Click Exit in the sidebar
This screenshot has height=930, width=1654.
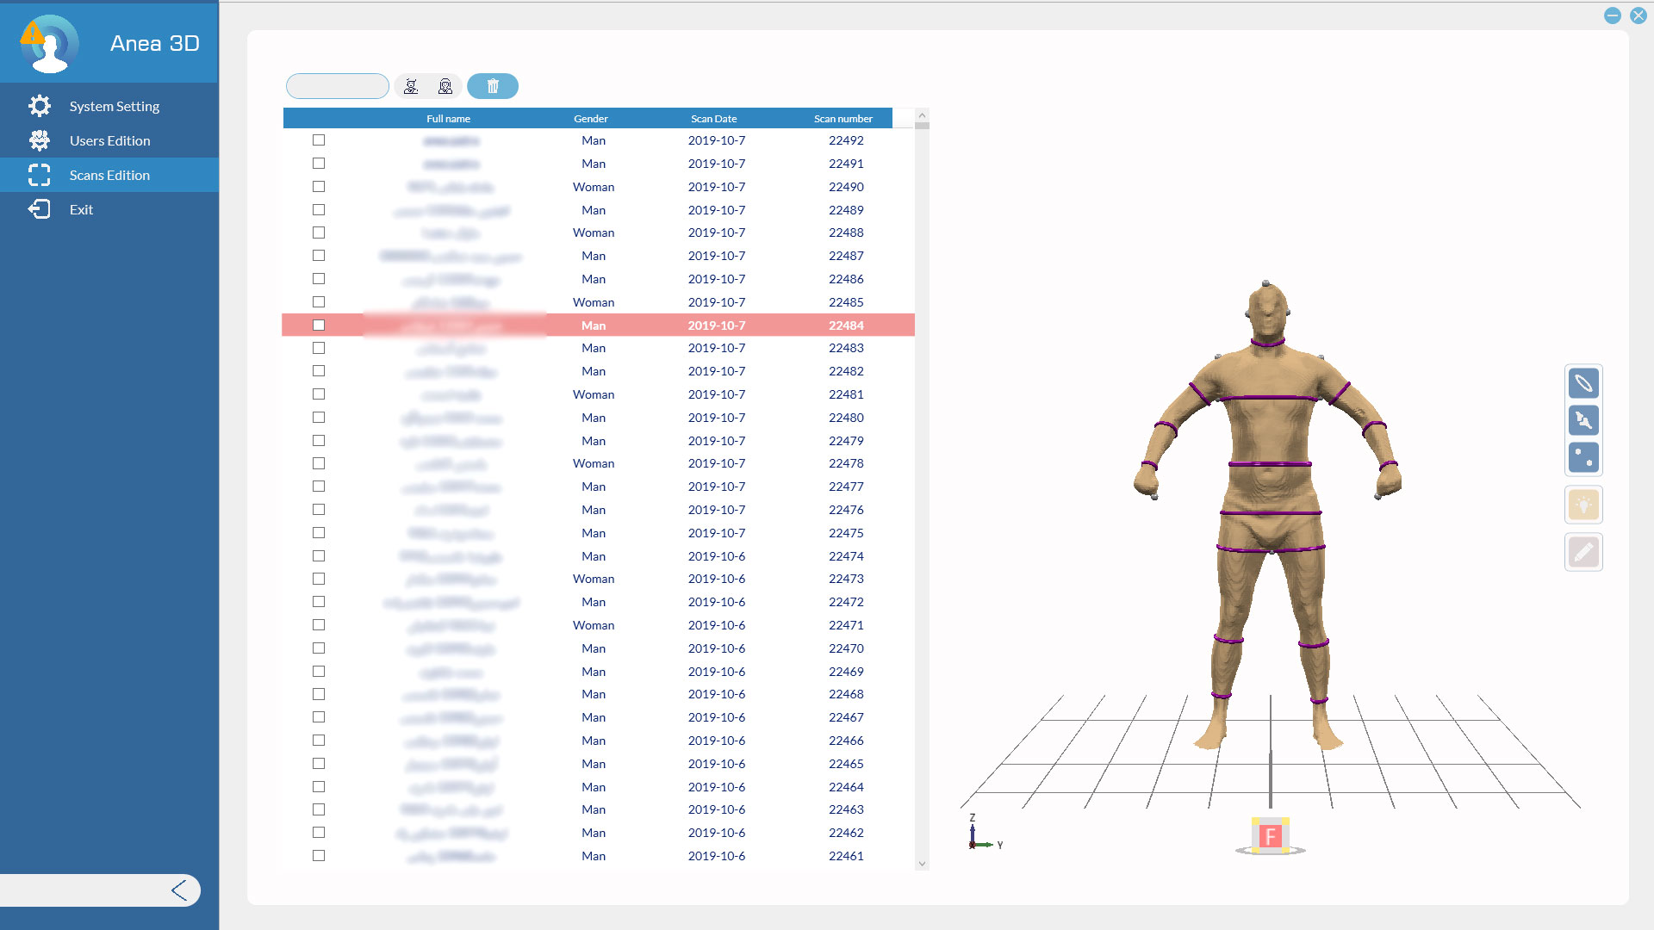tap(81, 209)
